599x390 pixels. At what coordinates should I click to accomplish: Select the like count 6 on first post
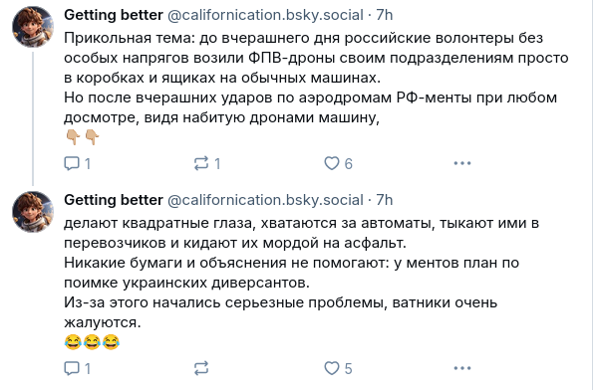pos(349,164)
